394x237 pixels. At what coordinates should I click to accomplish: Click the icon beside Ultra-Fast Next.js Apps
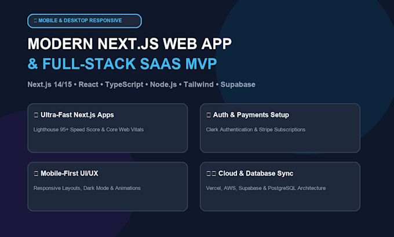click(36, 115)
